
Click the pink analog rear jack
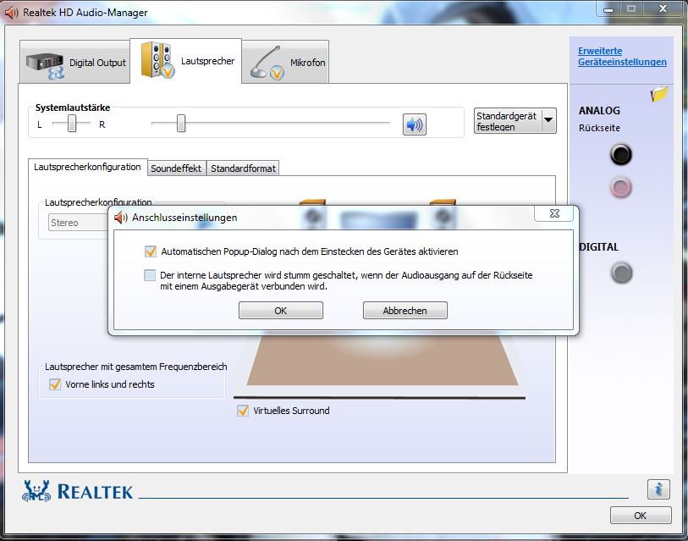point(621,188)
